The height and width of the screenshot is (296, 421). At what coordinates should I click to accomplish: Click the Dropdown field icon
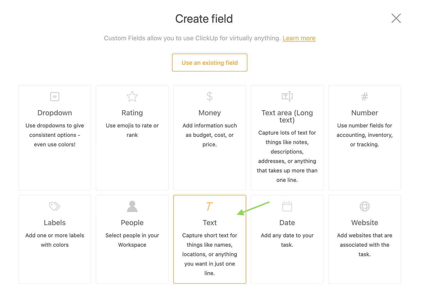click(x=55, y=97)
